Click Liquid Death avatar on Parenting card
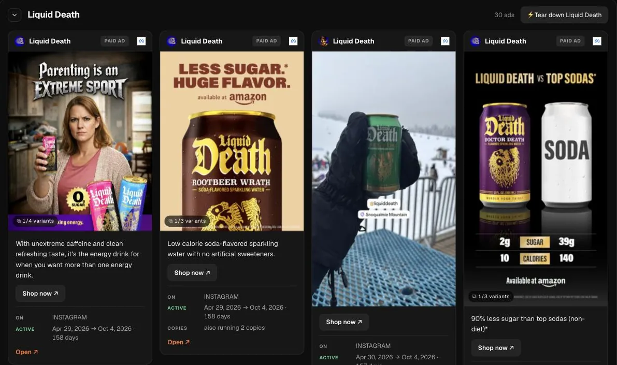Image resolution: width=617 pixels, height=365 pixels. (x=20, y=41)
